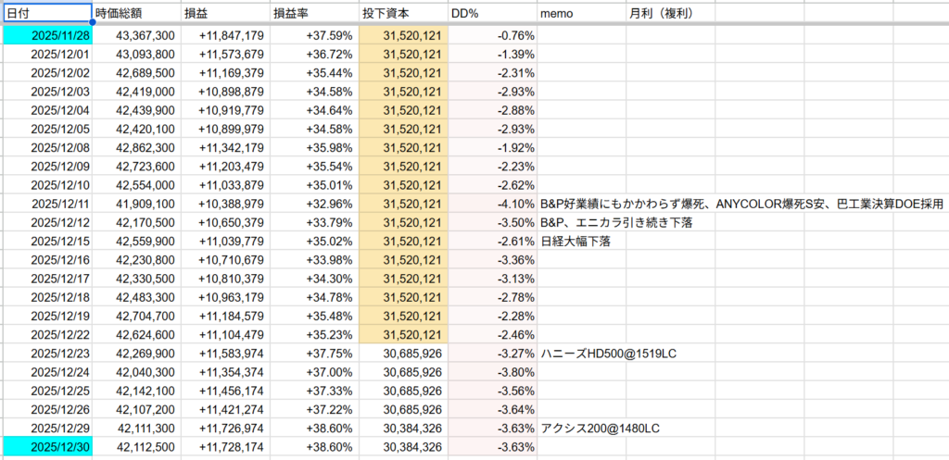
Task: Select the 日付 header cell
Action: click(46, 15)
